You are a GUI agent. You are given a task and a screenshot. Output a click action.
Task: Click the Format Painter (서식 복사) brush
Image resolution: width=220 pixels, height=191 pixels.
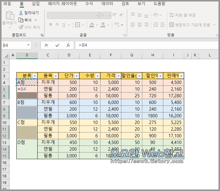(x=21, y=27)
